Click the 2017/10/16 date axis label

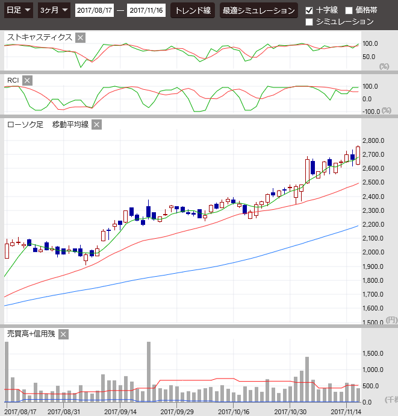(234, 411)
